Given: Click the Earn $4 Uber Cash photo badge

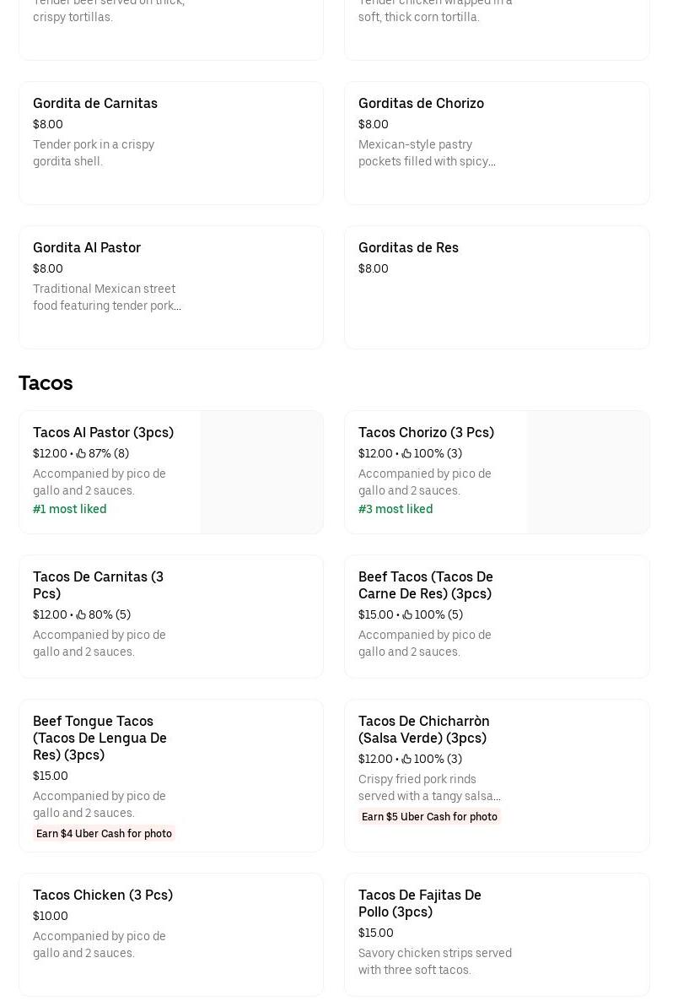Looking at the screenshot, I should (104, 833).
